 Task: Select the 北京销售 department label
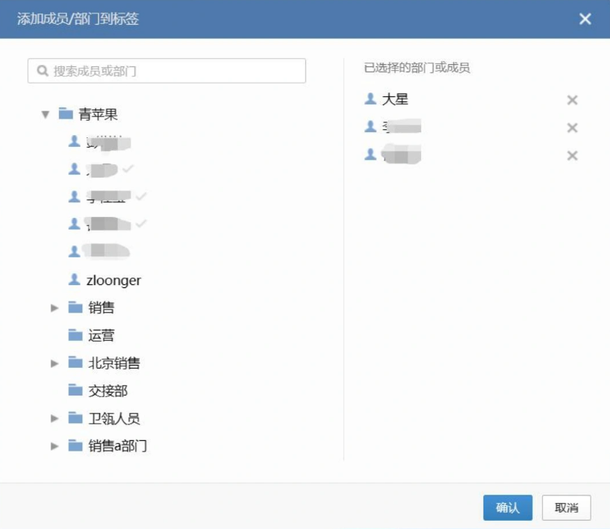tap(114, 363)
